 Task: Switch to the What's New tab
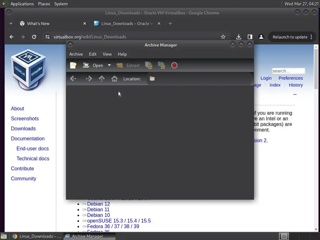point(52,23)
